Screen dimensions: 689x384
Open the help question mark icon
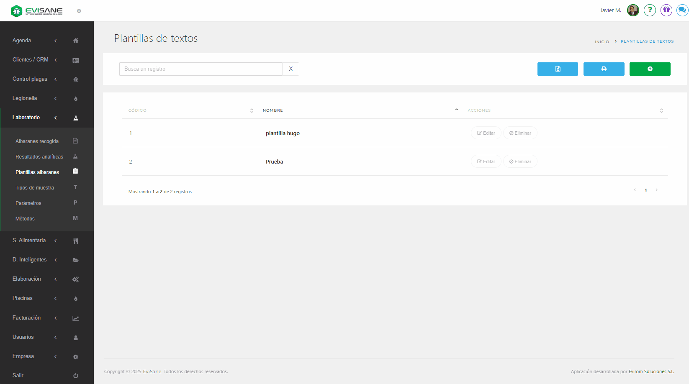pos(650,10)
